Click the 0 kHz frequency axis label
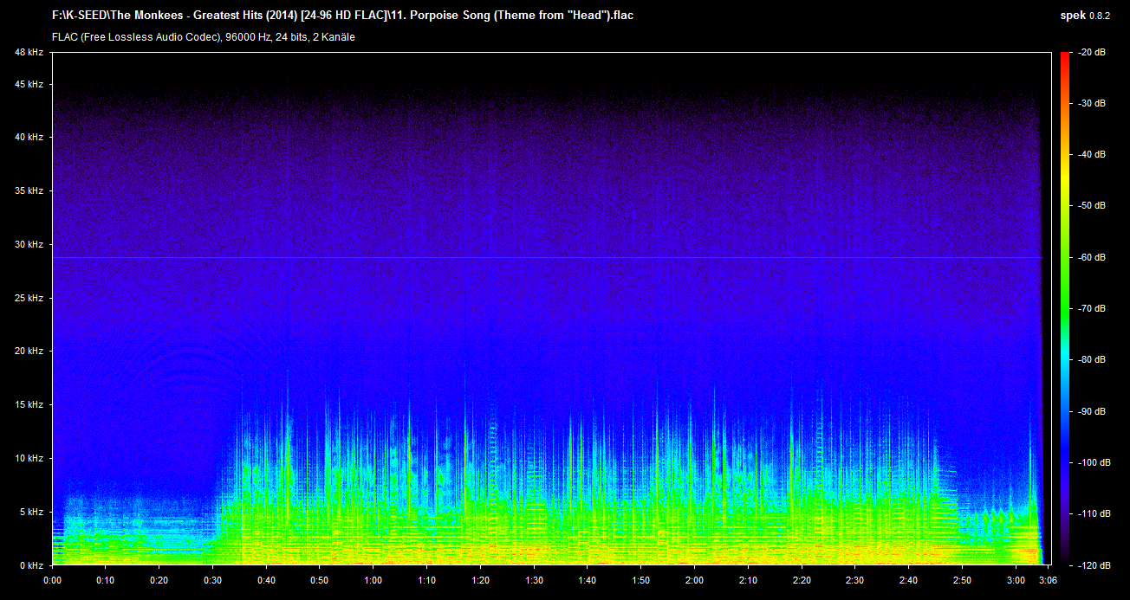Screen dimensions: 1130x600 tap(31, 565)
